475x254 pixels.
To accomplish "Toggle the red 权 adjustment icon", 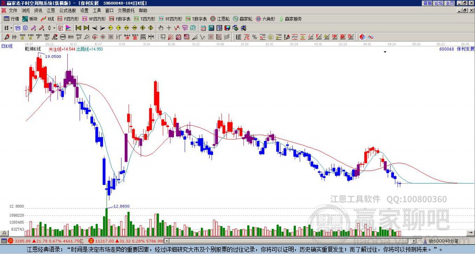I will (60, 28).
